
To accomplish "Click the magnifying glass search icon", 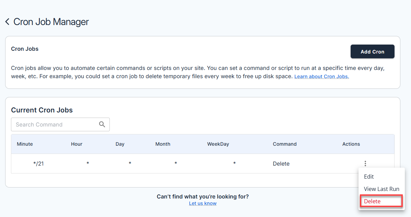I will point(102,124).
